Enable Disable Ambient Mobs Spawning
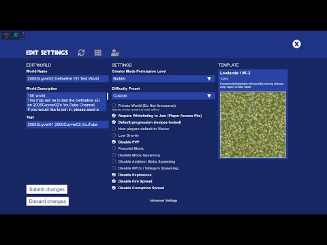 coord(114,161)
